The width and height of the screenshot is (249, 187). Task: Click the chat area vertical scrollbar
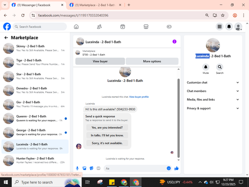click(x=179, y=118)
